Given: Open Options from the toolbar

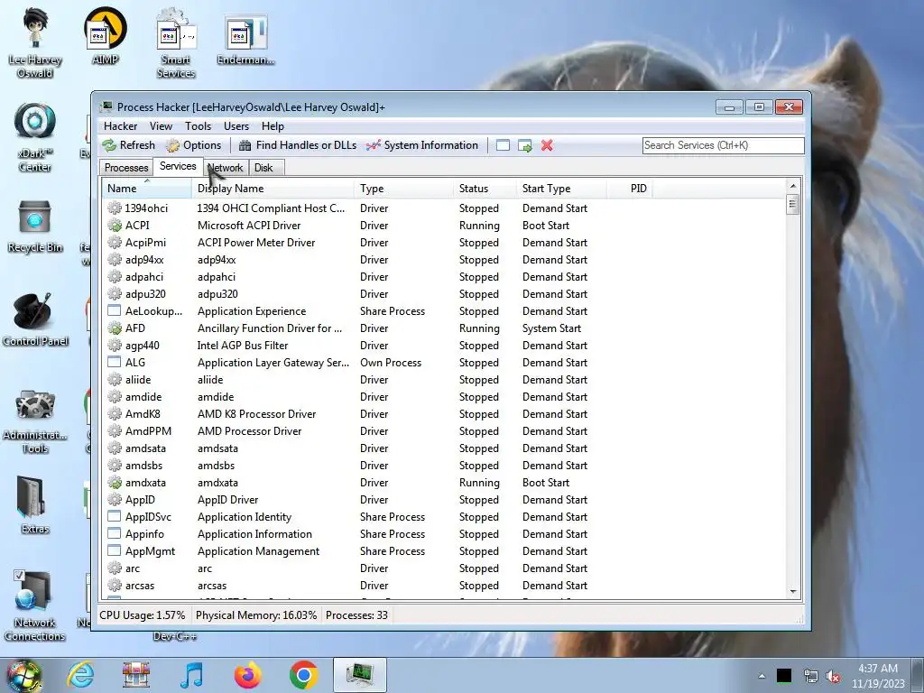Looking at the screenshot, I should coord(194,145).
